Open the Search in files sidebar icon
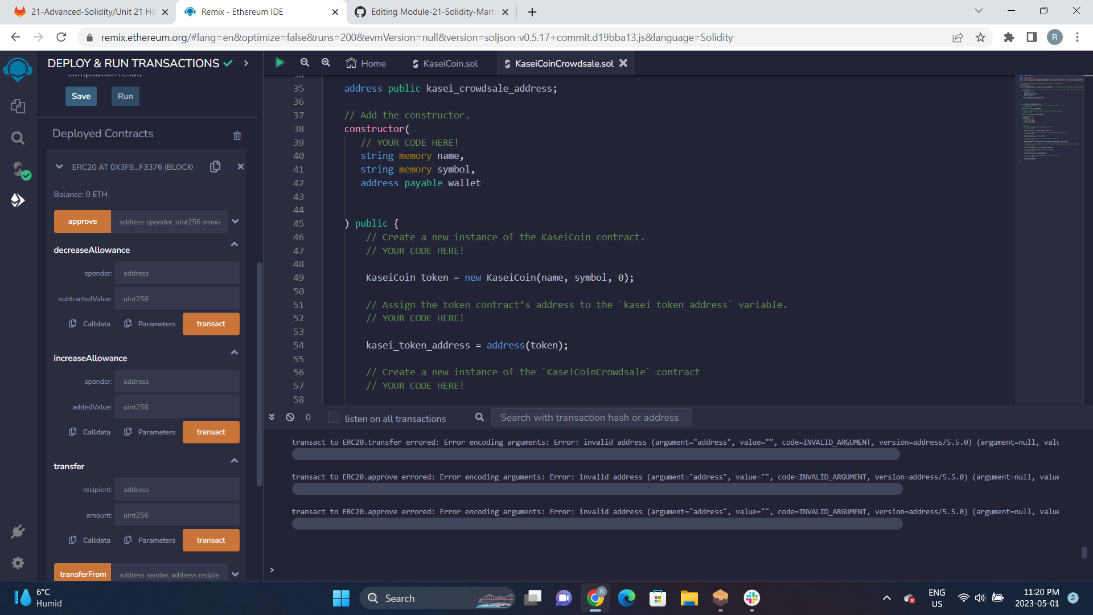1093x615 pixels. [x=18, y=138]
